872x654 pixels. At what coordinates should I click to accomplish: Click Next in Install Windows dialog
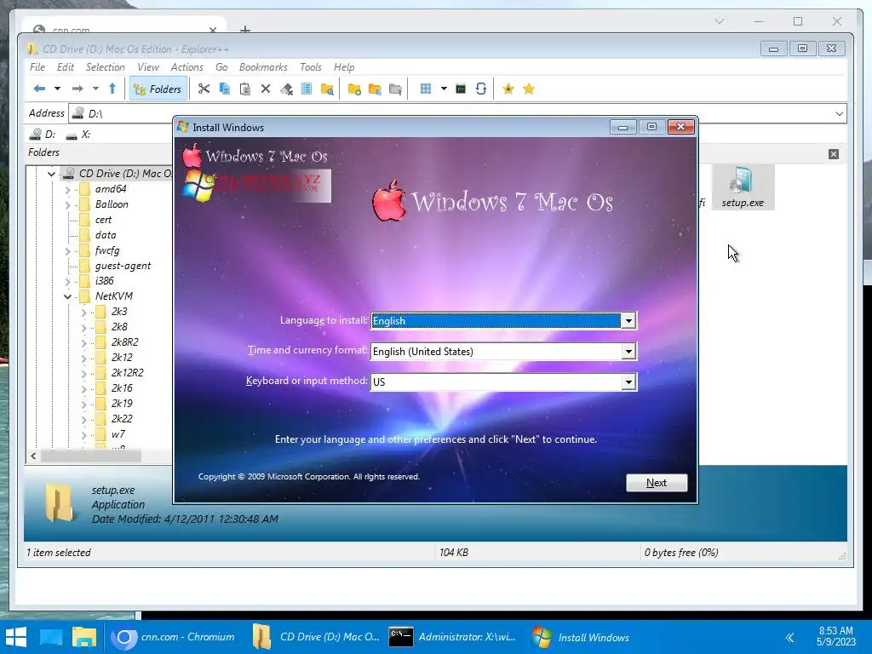click(x=657, y=483)
